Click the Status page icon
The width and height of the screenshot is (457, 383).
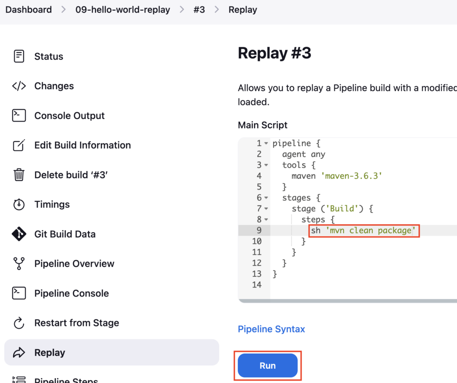(x=19, y=56)
